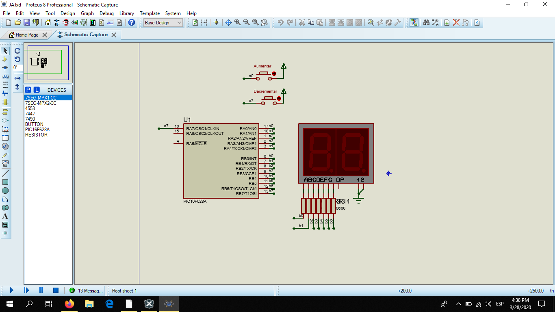Select the Selection Mode arrow tool
This screenshot has width=555, height=312.
[x=5, y=51]
